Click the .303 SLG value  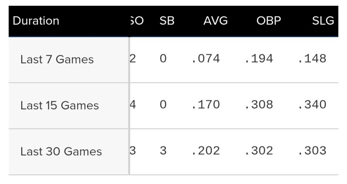pyautogui.click(x=312, y=151)
